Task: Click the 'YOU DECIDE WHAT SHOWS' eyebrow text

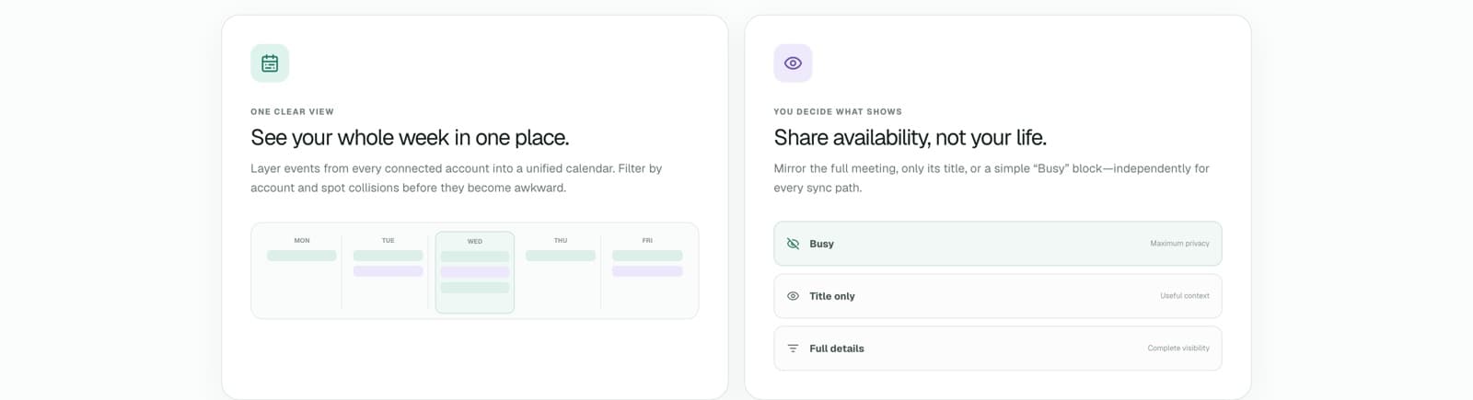Action: click(838, 111)
